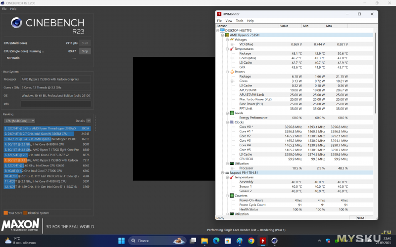Click the disabled Start button for Multi Core

pos(85,43)
